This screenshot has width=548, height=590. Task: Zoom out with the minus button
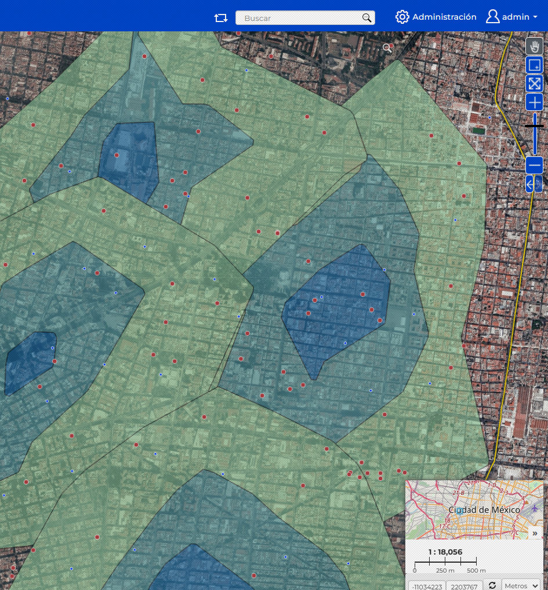click(534, 166)
